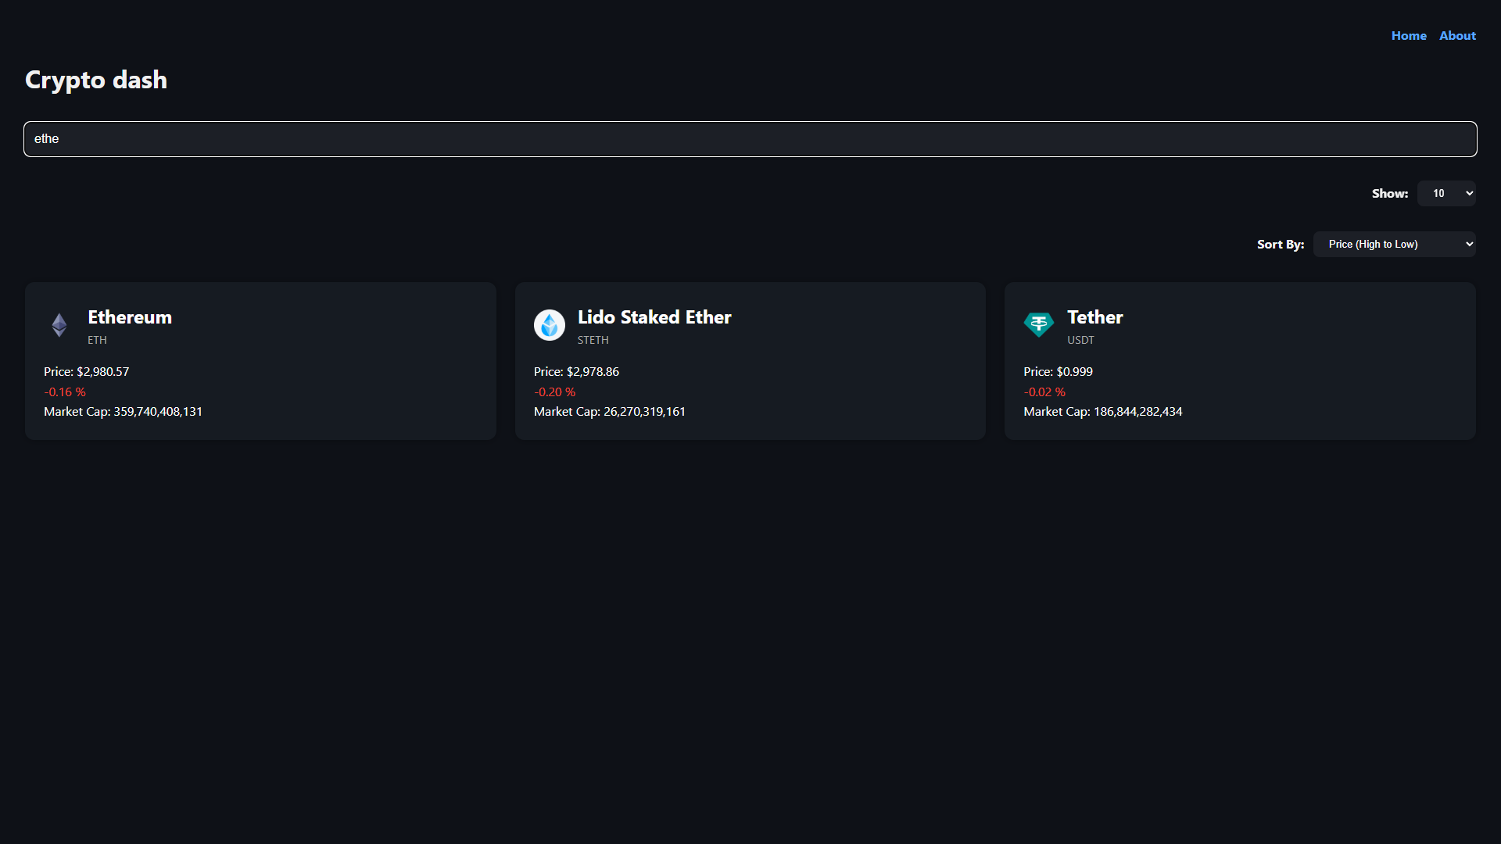
Task: Click the -0.20 % change on Lido
Action: [x=554, y=392]
